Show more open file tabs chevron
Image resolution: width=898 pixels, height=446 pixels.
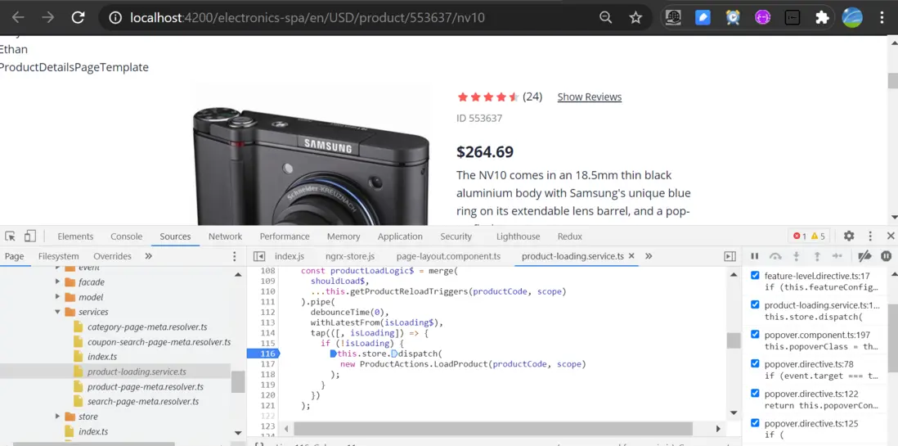(x=649, y=256)
